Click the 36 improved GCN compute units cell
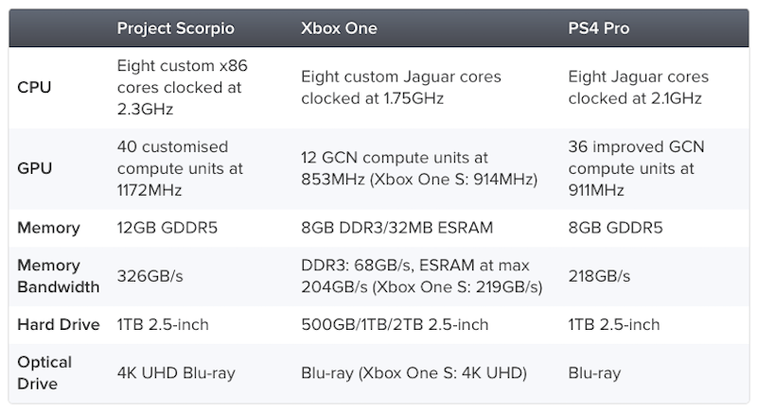757x413 pixels. point(636,168)
